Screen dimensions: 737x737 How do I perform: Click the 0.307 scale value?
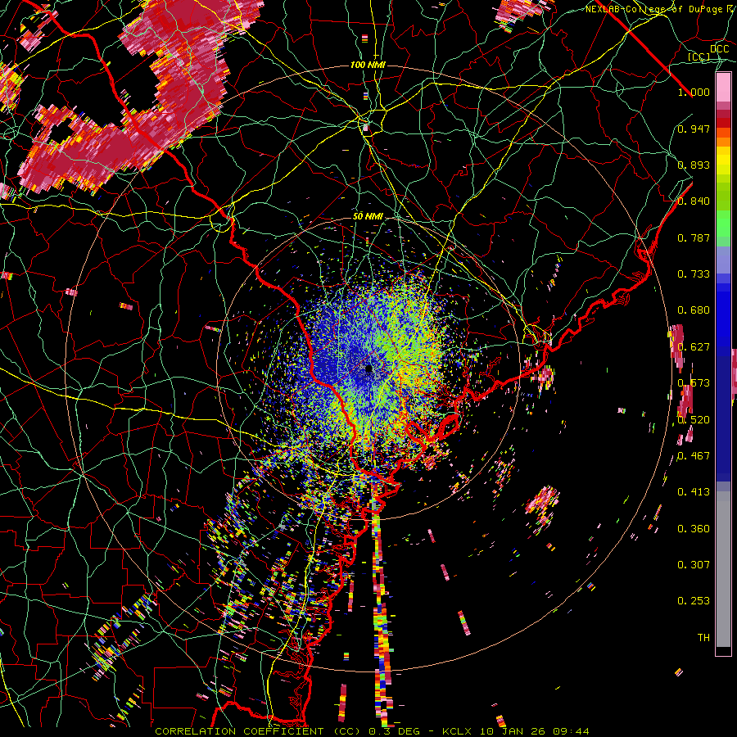(x=694, y=565)
